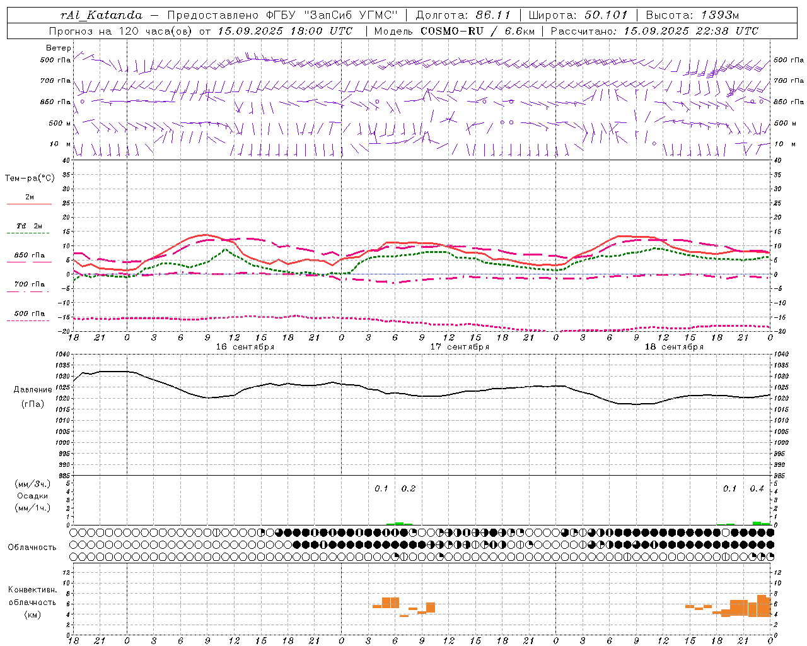Viewport: 807px width, 646px height.
Task: Click 1040 on the left pressure axis
Action: [63, 354]
